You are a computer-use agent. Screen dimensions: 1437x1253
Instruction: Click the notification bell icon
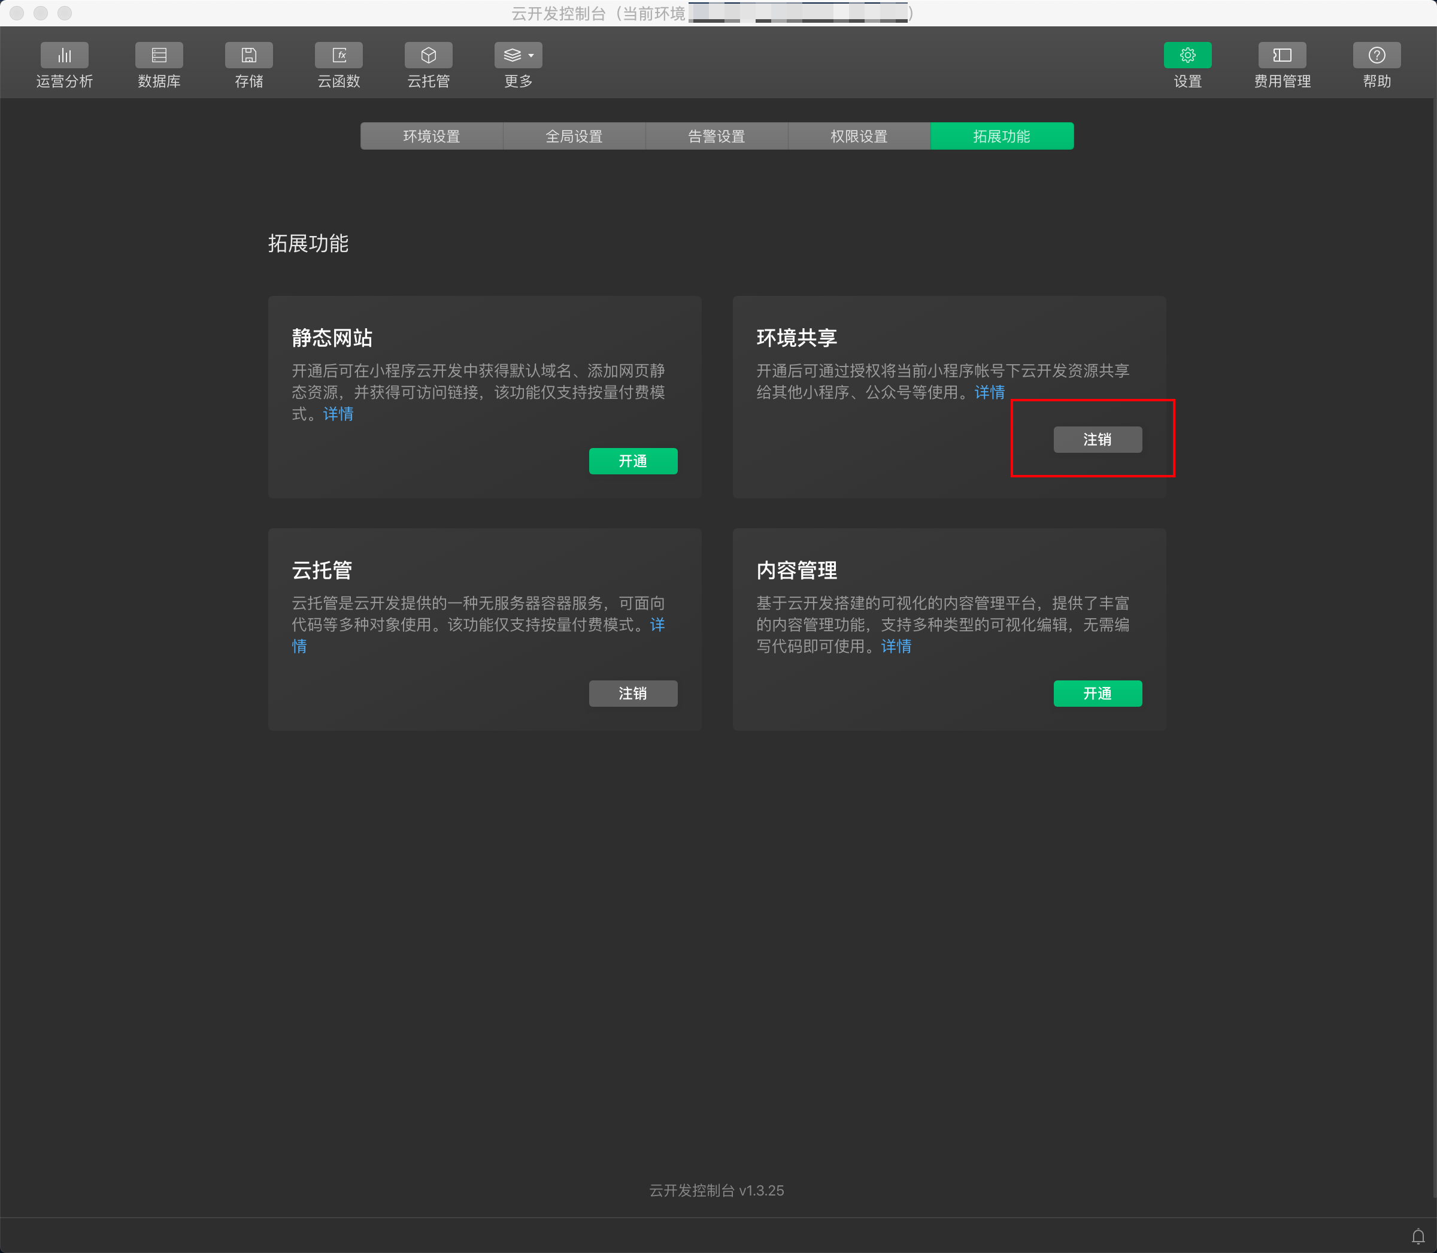tap(1418, 1236)
